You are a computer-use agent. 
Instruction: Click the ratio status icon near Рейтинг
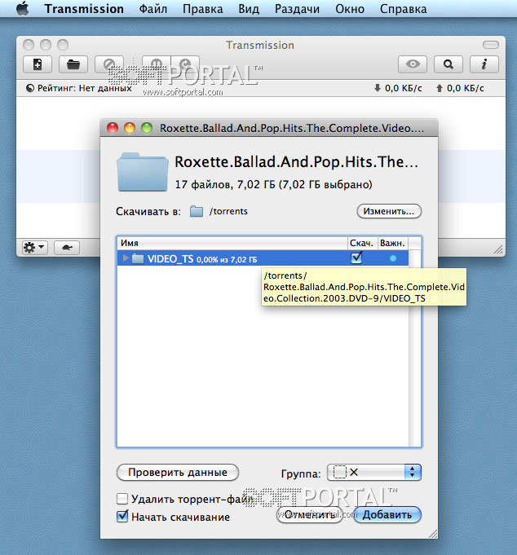(x=30, y=88)
